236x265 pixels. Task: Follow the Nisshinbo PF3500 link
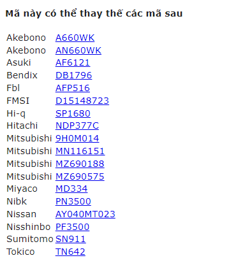72,227
